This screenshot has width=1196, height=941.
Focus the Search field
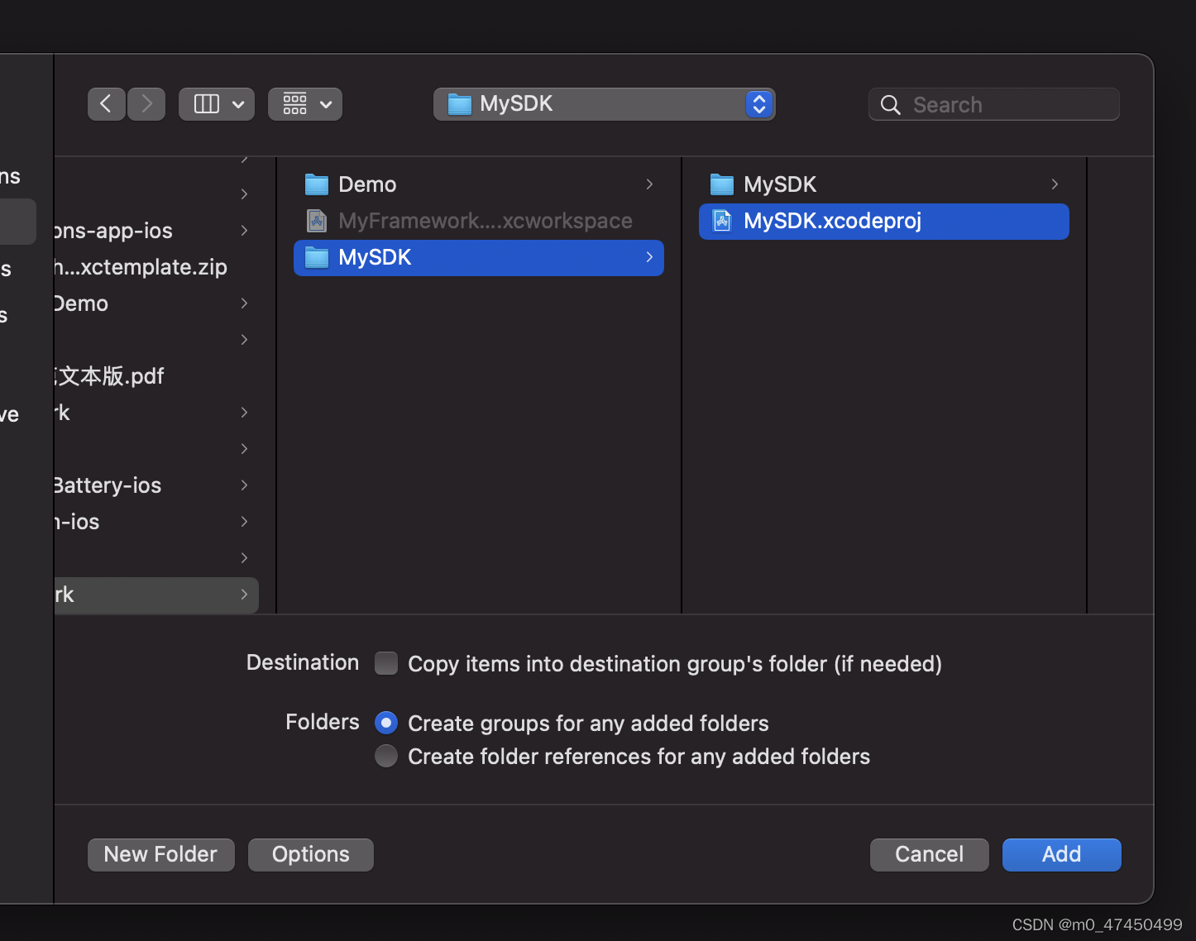point(994,105)
